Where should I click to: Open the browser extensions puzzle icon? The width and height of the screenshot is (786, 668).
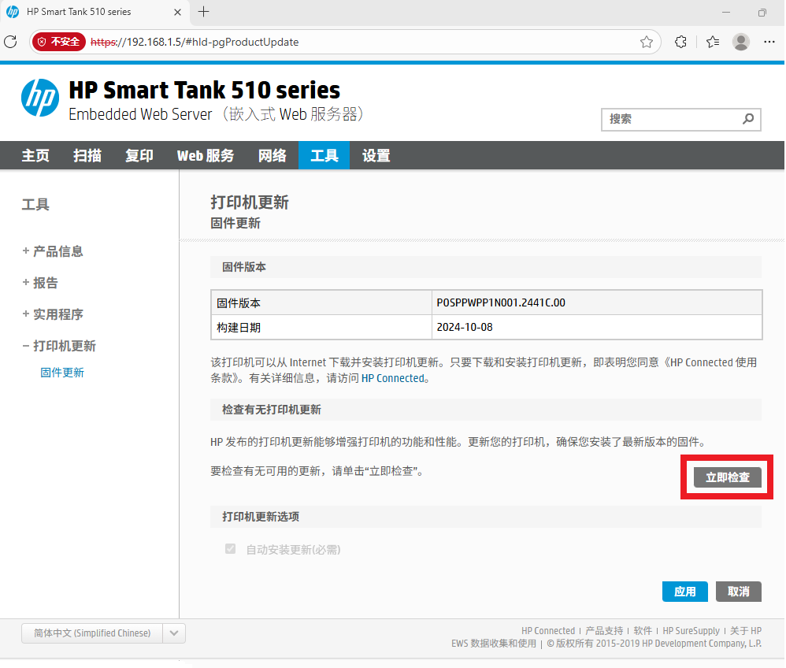[x=681, y=42]
